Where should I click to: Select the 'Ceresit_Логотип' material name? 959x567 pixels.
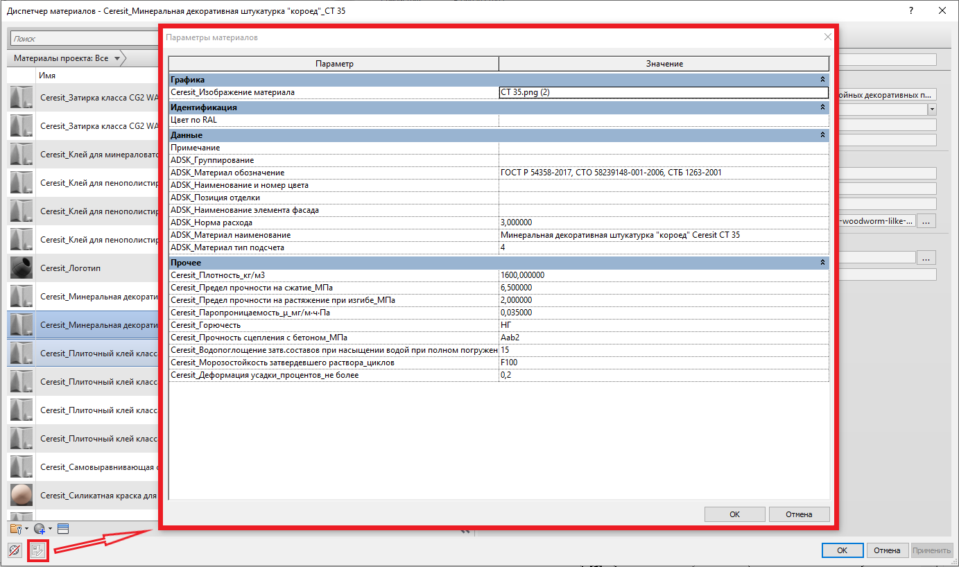point(69,268)
